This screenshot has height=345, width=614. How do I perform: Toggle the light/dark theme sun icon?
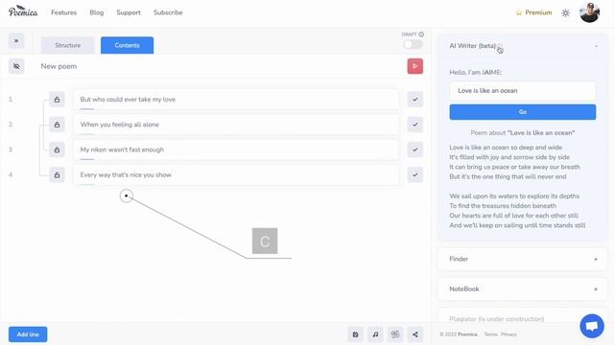pyautogui.click(x=565, y=12)
